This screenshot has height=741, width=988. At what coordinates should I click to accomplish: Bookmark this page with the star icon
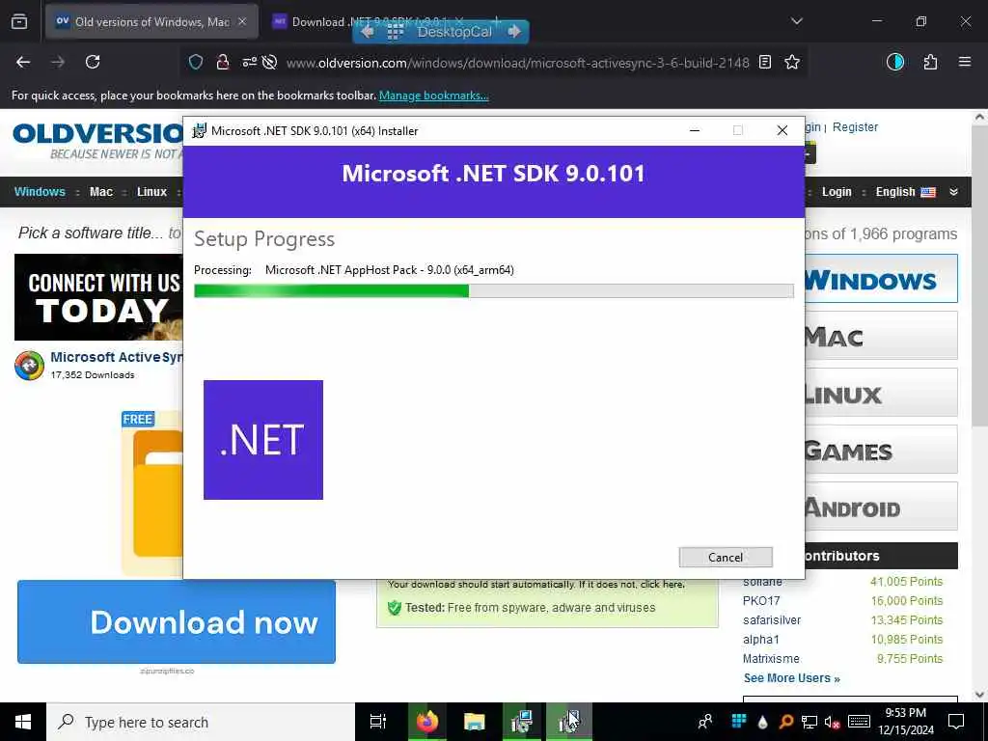pos(792,62)
